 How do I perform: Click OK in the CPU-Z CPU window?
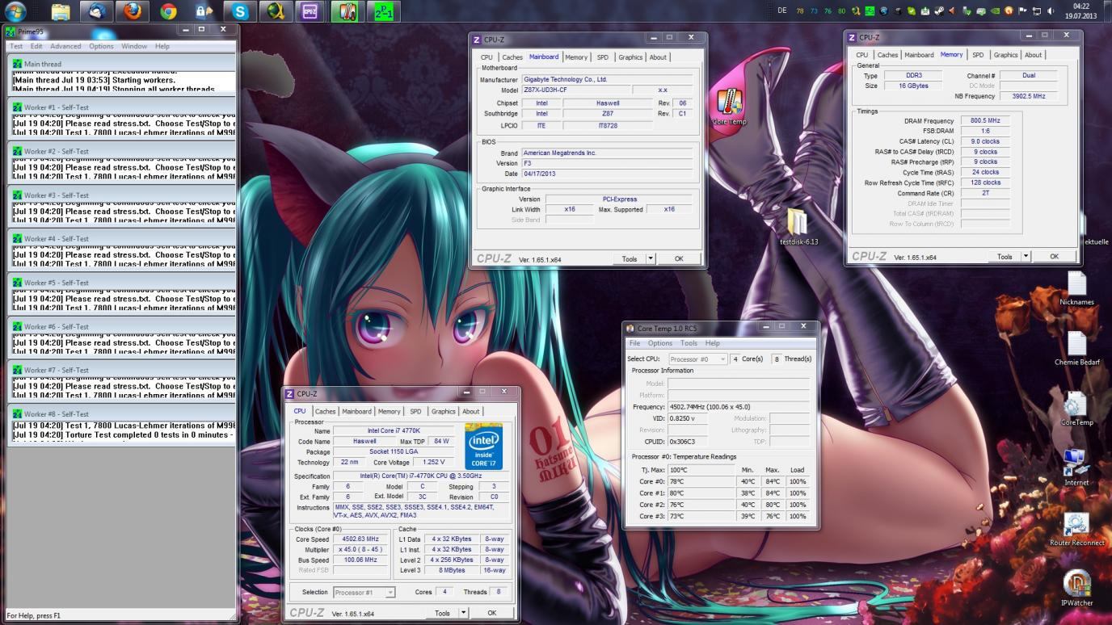(x=491, y=613)
